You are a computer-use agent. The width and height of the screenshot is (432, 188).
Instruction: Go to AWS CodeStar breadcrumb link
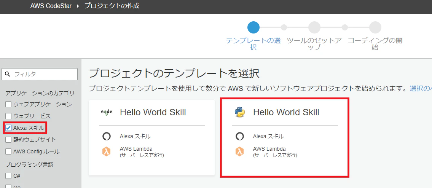pos(51,6)
